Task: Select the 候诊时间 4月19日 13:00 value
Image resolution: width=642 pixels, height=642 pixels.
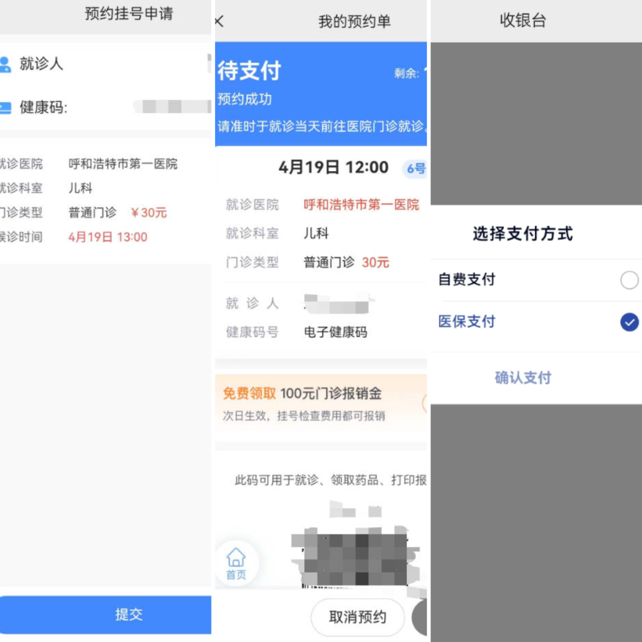Action: (x=108, y=237)
